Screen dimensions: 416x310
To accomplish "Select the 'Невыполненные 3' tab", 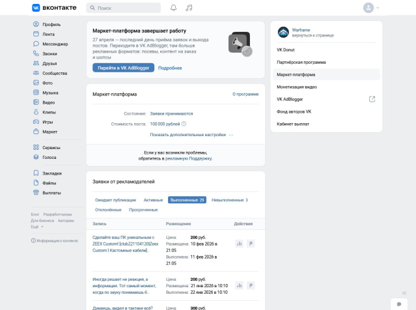I will tap(229, 200).
